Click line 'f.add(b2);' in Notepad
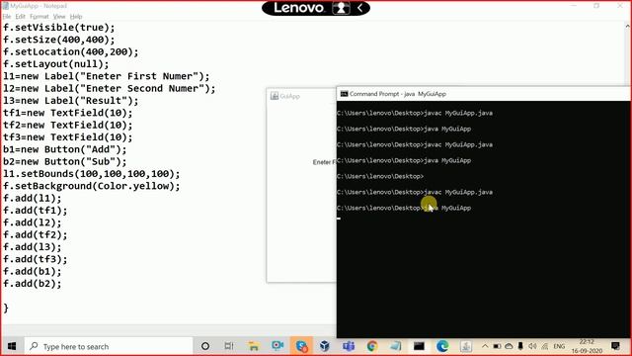 coord(33,284)
